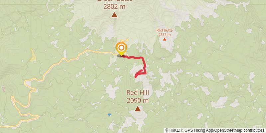Image resolution: width=266 pixels, height=133 pixels.
Task: Click the orange trailhead location pin
Action: pos(121,49)
